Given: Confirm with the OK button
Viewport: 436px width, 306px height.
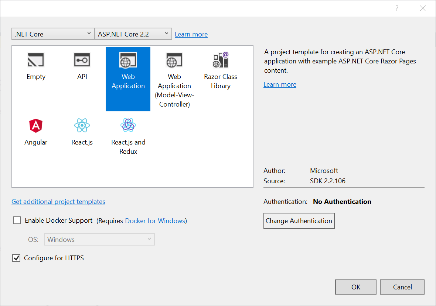Looking at the screenshot, I should (x=356, y=287).
